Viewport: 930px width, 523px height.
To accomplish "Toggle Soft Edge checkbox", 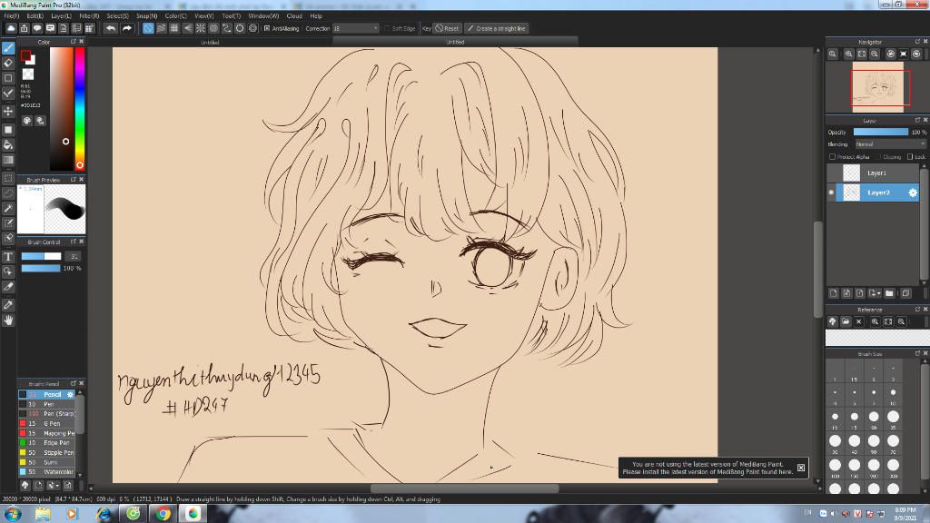I will coord(387,28).
